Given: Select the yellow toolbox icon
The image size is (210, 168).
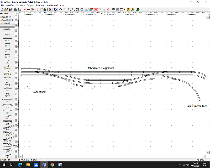Looking at the screenshot, I should coord(128,9).
